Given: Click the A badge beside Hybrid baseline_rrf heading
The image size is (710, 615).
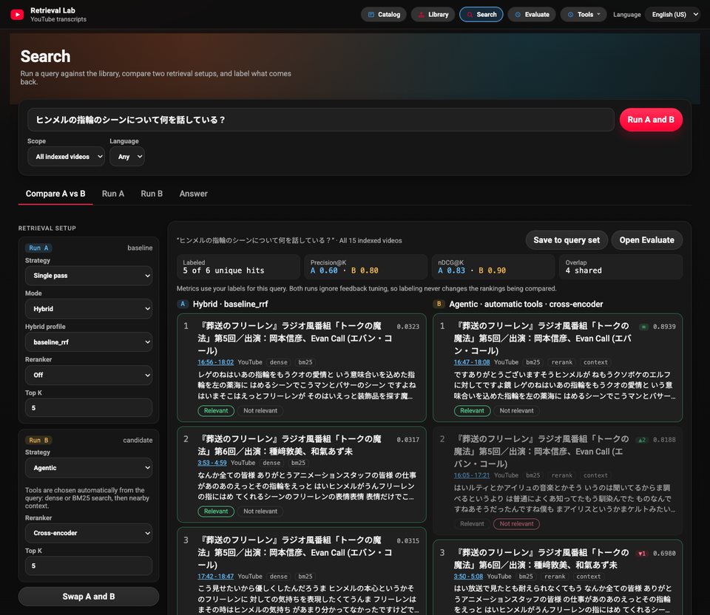Looking at the screenshot, I should pos(183,304).
